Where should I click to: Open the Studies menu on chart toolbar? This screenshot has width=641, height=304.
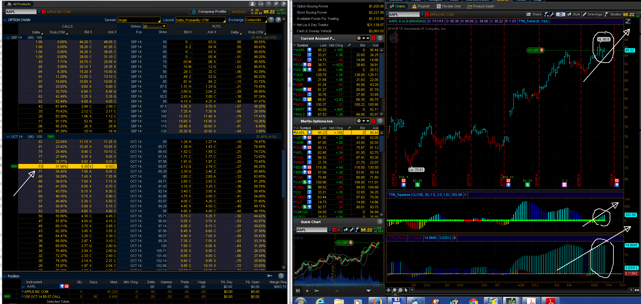pyautogui.click(x=613, y=14)
